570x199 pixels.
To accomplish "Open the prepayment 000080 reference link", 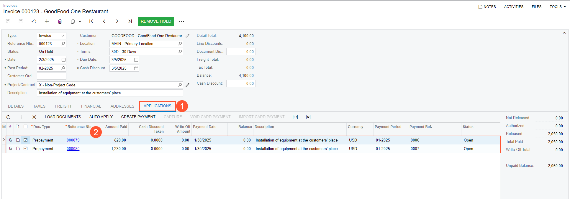I will (x=73, y=149).
